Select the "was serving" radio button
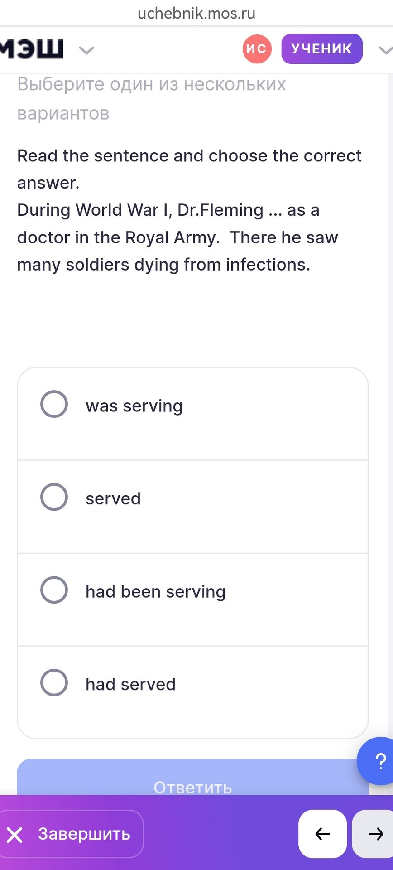 pos(54,404)
